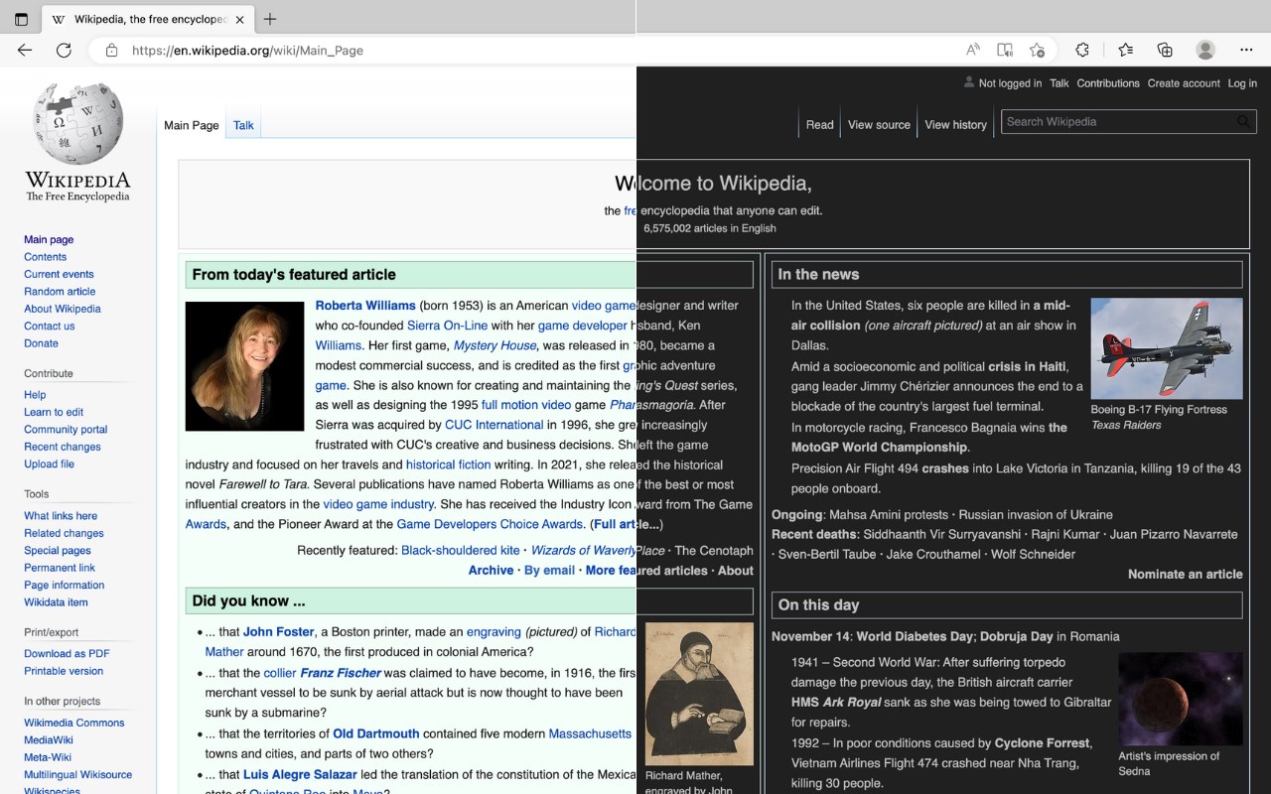The image size is (1271, 794).
Task: Open the Sedna artist's impression image
Action: pos(1181,699)
